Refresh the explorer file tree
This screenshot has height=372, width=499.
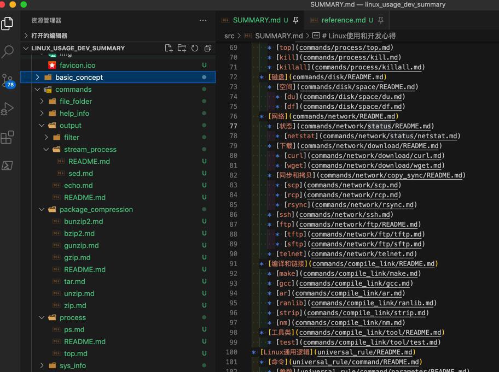[195, 48]
